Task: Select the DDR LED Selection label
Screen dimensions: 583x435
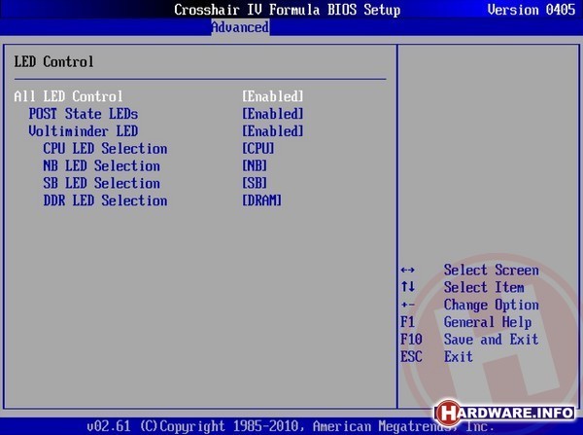Action: click(105, 200)
